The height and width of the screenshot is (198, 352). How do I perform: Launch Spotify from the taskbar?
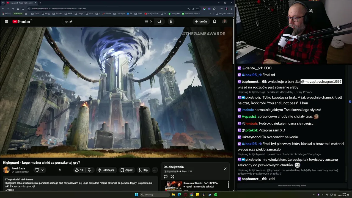pyautogui.click(x=216, y=195)
